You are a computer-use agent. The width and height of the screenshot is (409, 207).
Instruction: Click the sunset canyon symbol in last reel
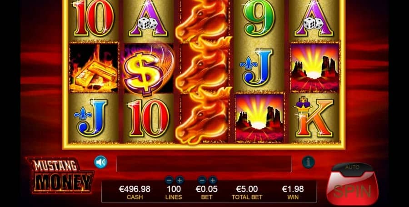(315, 68)
